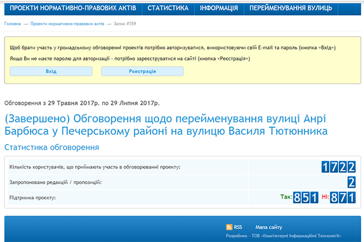Click the «Статистика обговорення» heading
The height and width of the screenshot is (242, 364).
pos(52,147)
